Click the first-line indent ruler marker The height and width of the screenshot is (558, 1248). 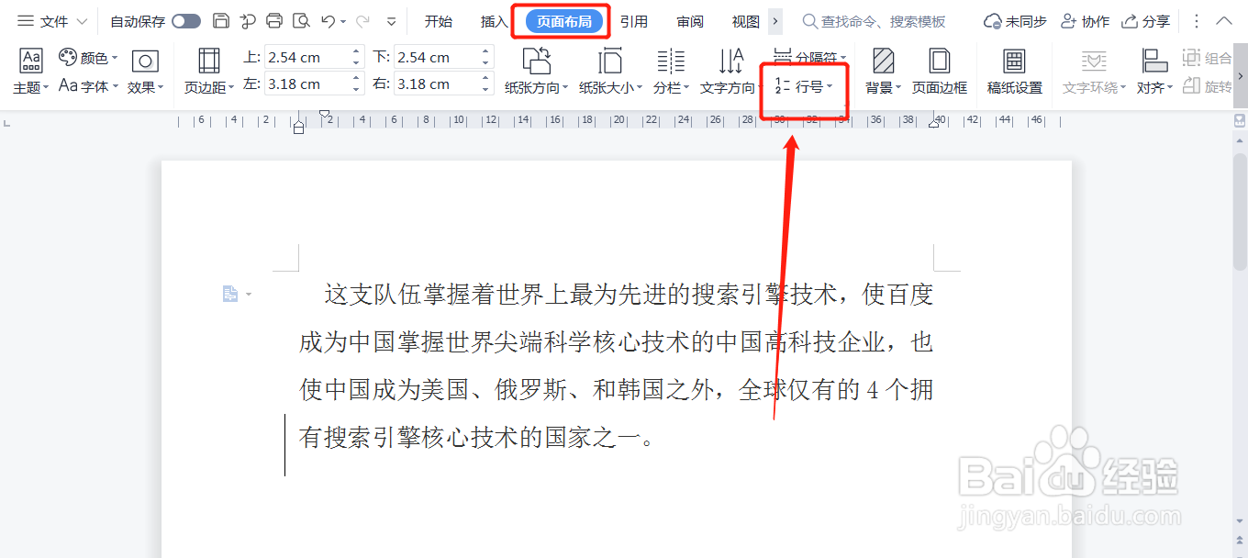click(x=324, y=114)
